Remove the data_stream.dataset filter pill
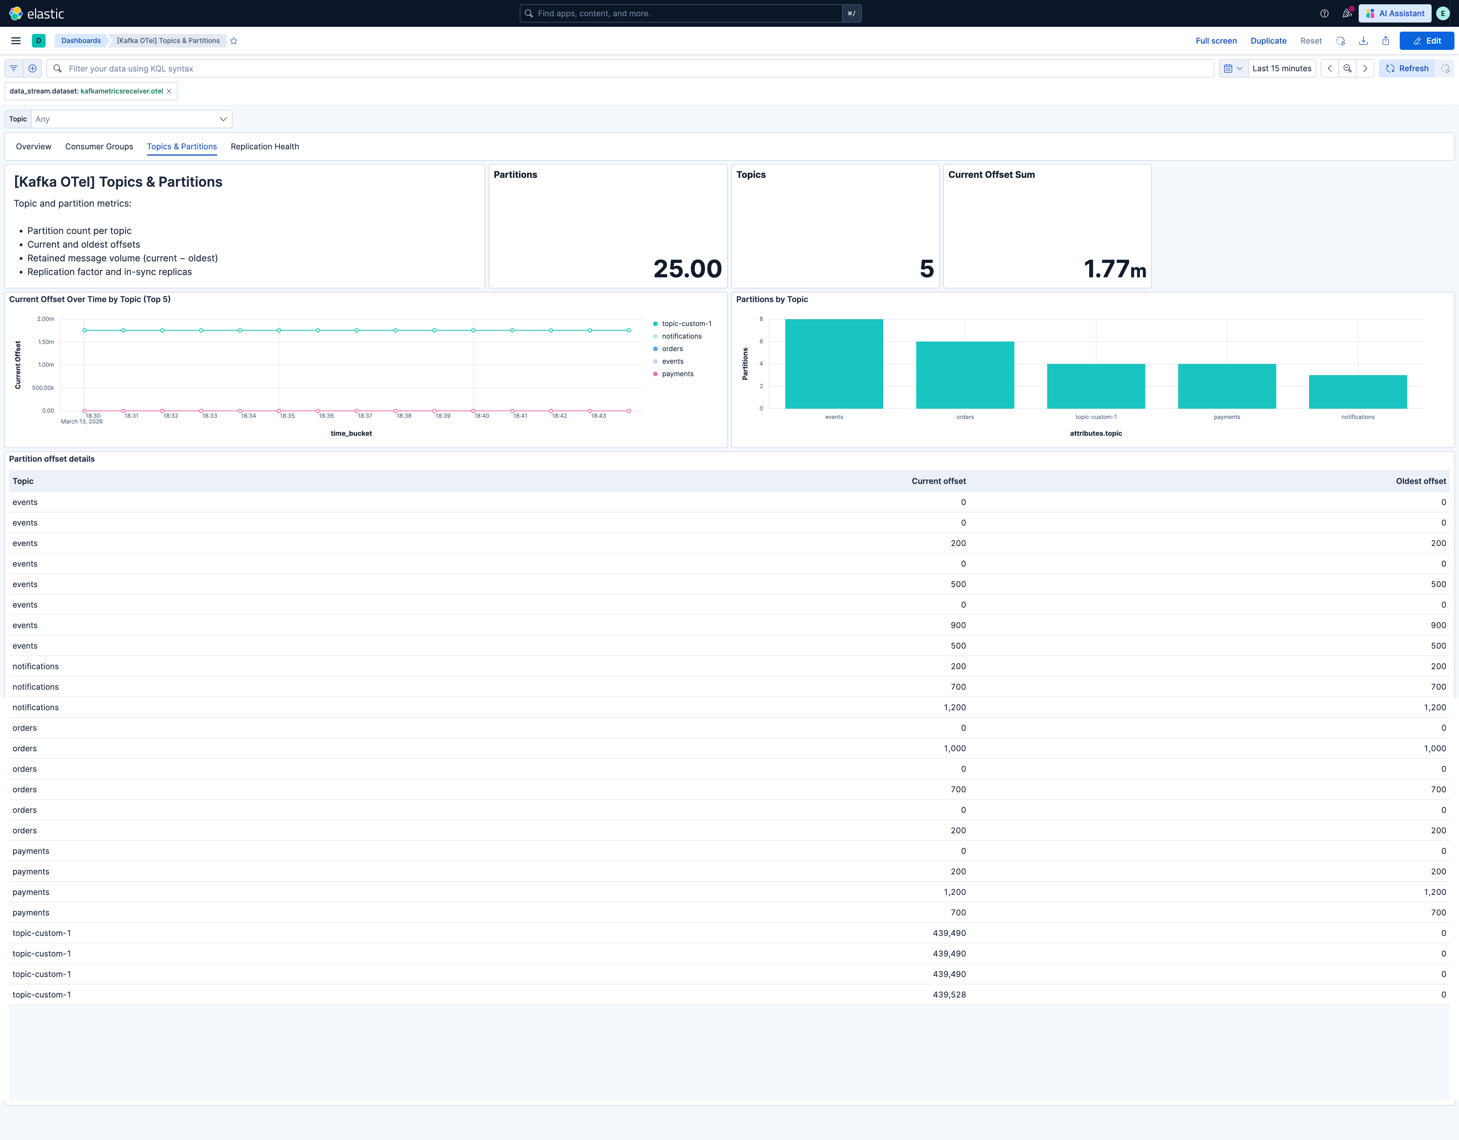 point(169,91)
